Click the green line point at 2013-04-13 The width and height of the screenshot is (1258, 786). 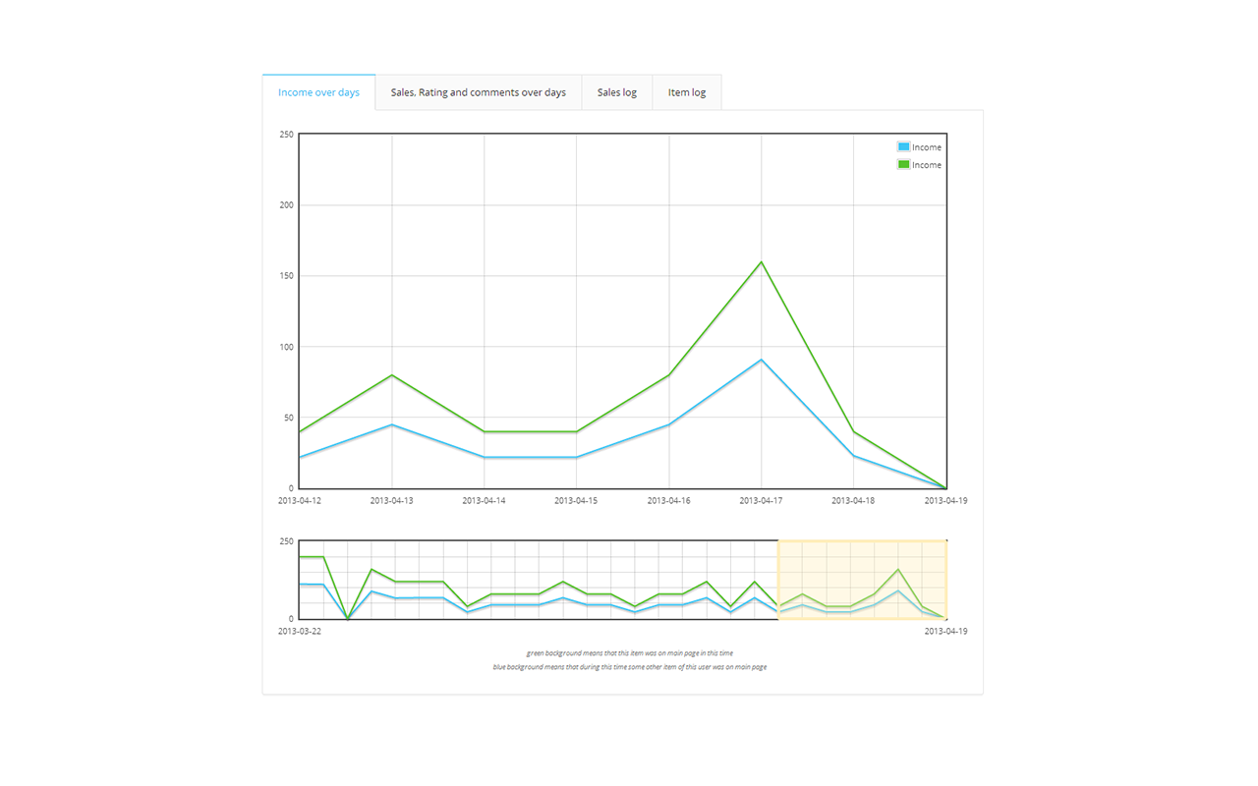tap(392, 375)
